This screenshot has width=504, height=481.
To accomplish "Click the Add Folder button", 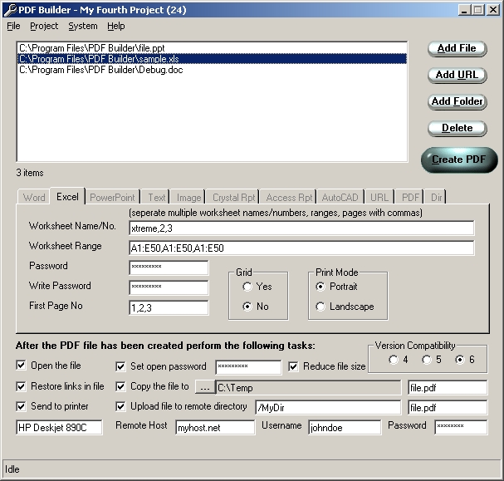I will pos(457,101).
